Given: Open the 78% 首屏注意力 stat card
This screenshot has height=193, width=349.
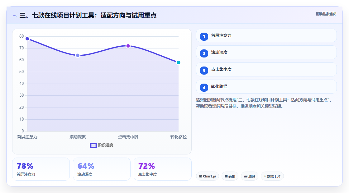Looking at the screenshot, I should (41, 169).
